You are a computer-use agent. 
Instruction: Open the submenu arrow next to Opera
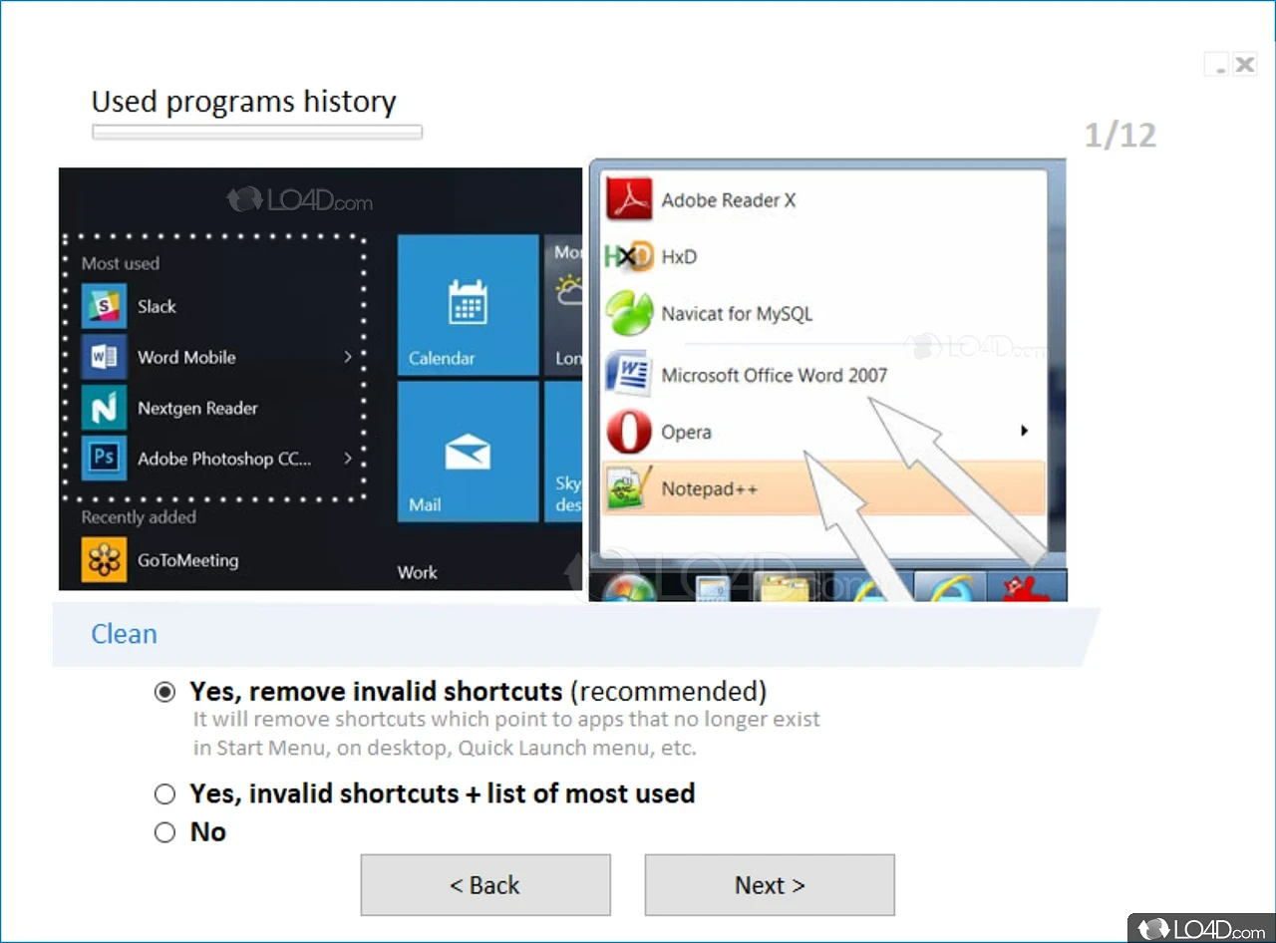1024,431
